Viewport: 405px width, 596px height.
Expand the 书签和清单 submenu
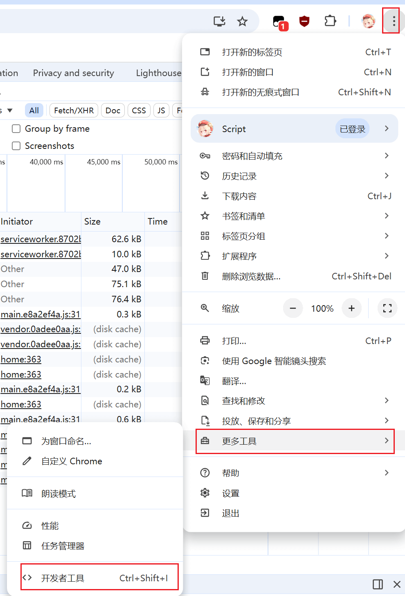click(x=295, y=216)
